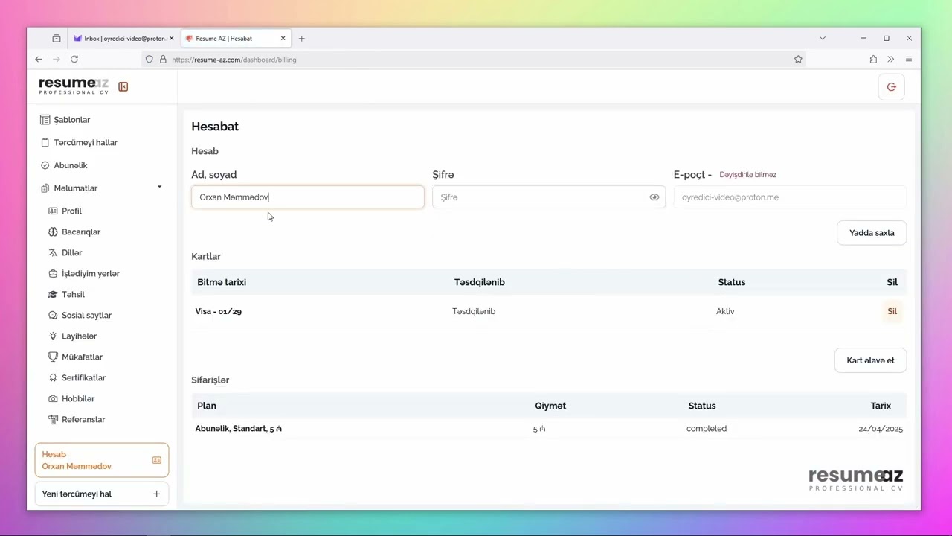
Task: Bookmark page with star icon
Action: click(798, 60)
